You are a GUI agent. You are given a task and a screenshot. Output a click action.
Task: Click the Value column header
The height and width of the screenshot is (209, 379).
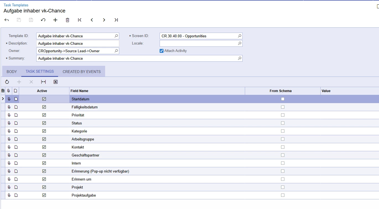pos(350,91)
